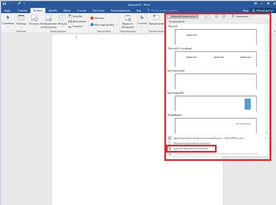Click the Общий доступ share button
276x205 pixels.
[x=263, y=10]
